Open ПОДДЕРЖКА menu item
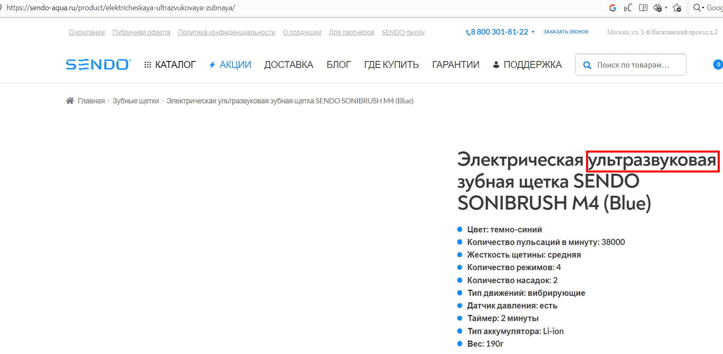This screenshot has height=354, width=723. tap(527, 65)
